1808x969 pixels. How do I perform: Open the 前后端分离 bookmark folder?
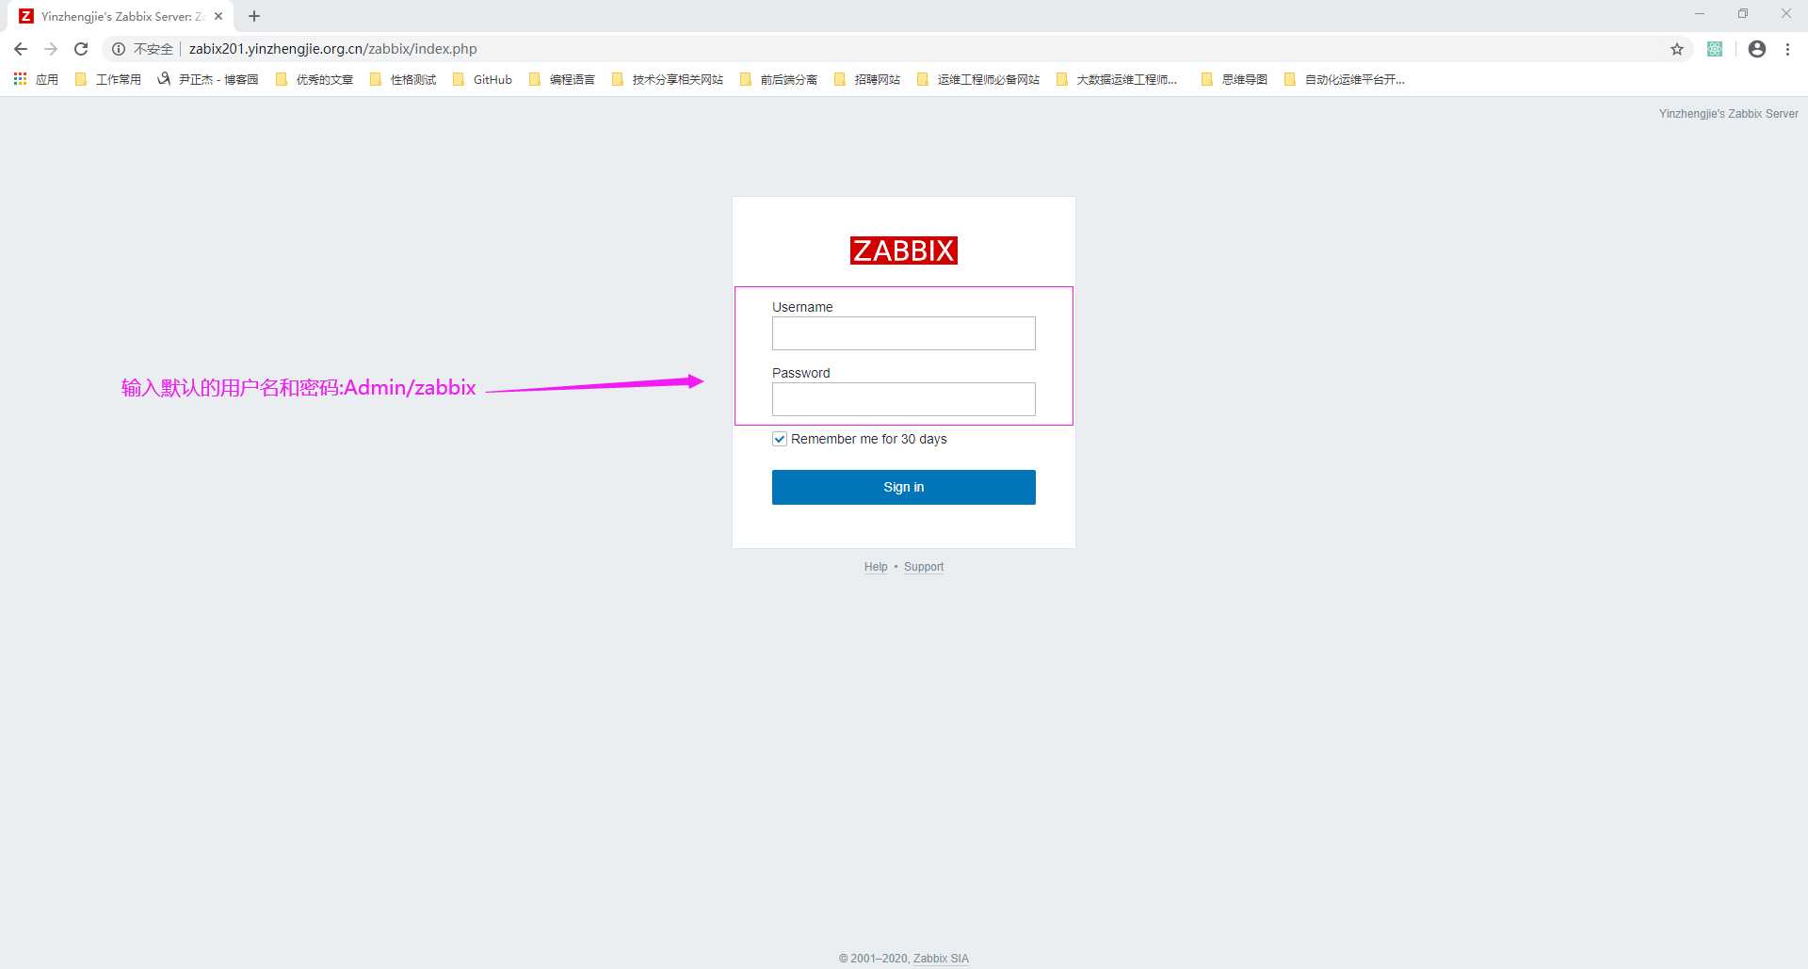click(779, 79)
